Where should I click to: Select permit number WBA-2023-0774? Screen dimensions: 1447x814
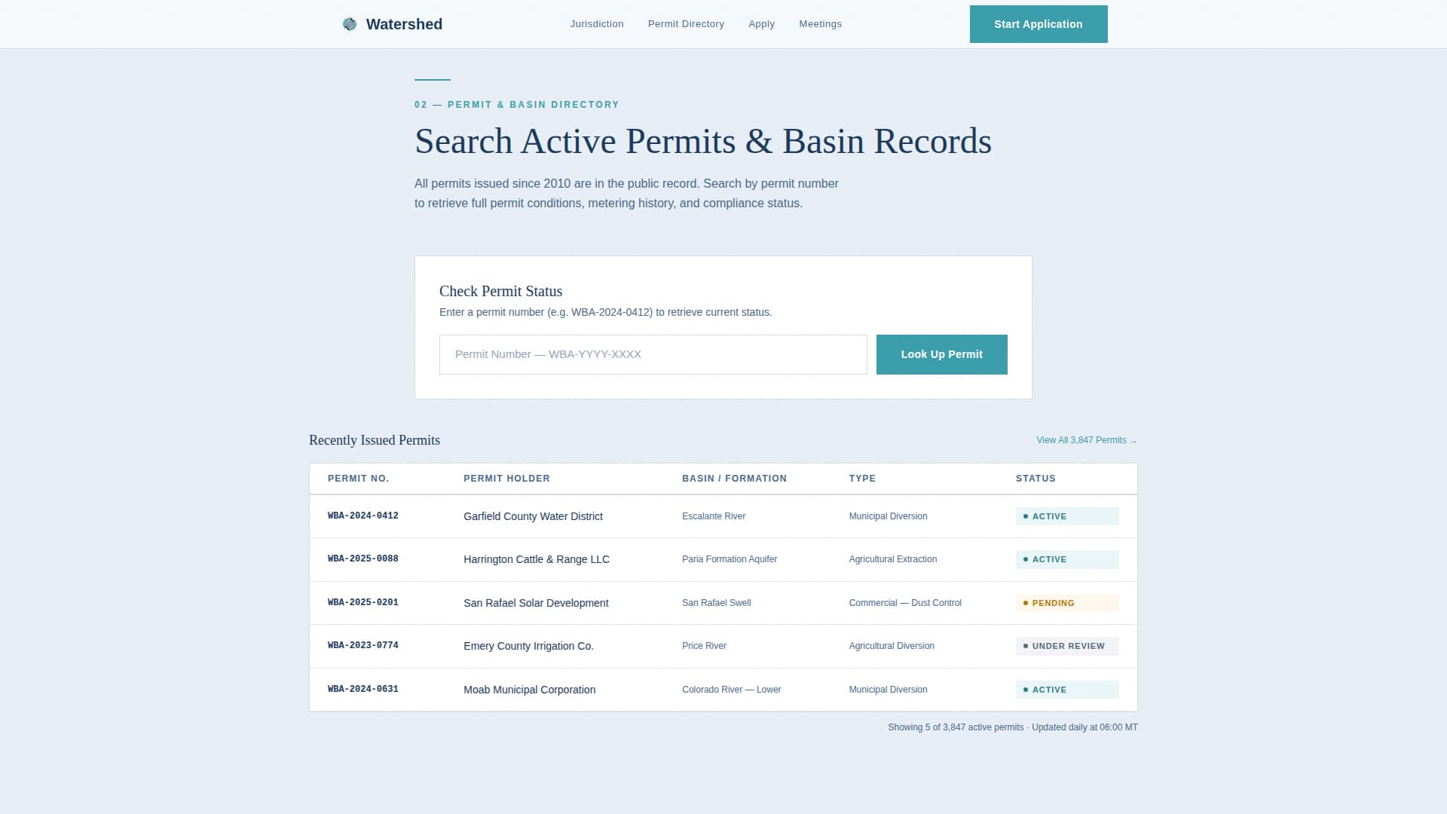(363, 646)
